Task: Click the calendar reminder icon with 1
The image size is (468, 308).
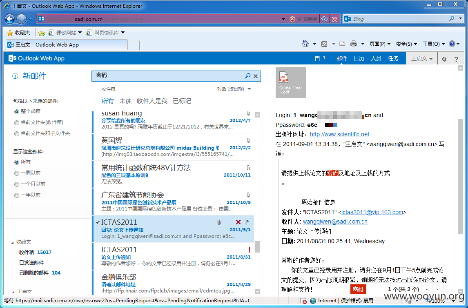Action: [x=320, y=58]
